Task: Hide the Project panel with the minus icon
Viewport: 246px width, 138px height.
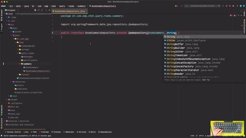Action: click(x=49, y=10)
